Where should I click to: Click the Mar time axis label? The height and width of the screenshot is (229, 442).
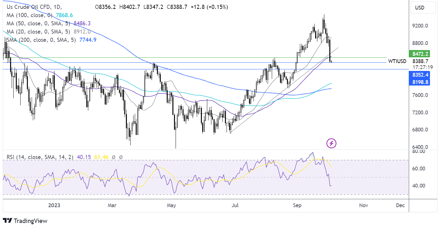(x=112, y=205)
